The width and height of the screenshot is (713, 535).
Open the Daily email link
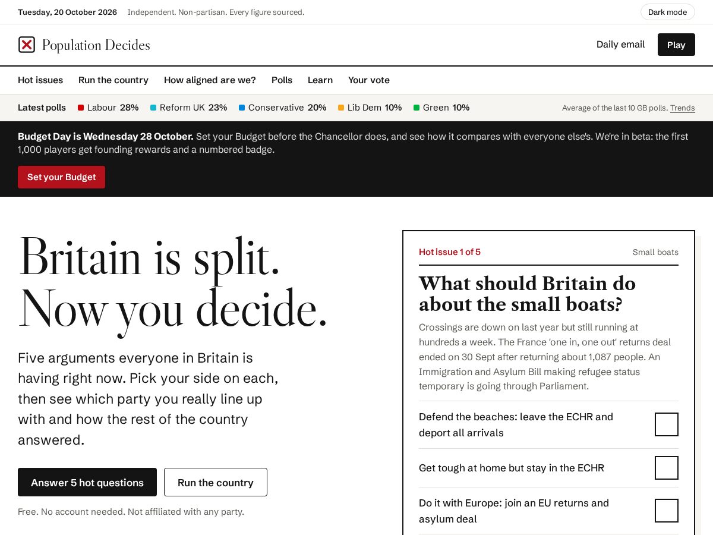click(620, 45)
